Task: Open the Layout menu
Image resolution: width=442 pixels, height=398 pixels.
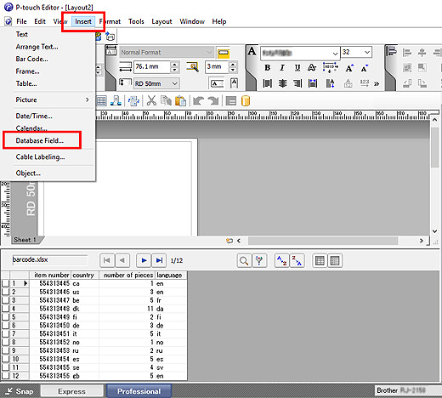Action: (x=161, y=21)
